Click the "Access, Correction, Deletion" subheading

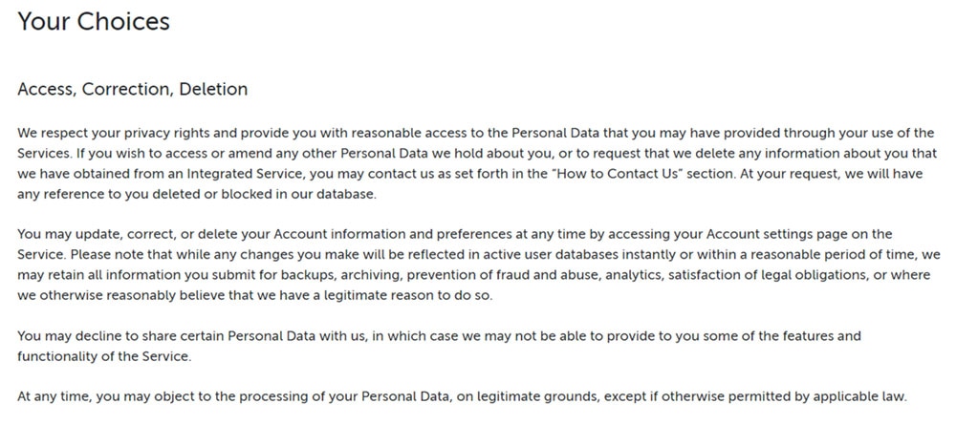[132, 89]
